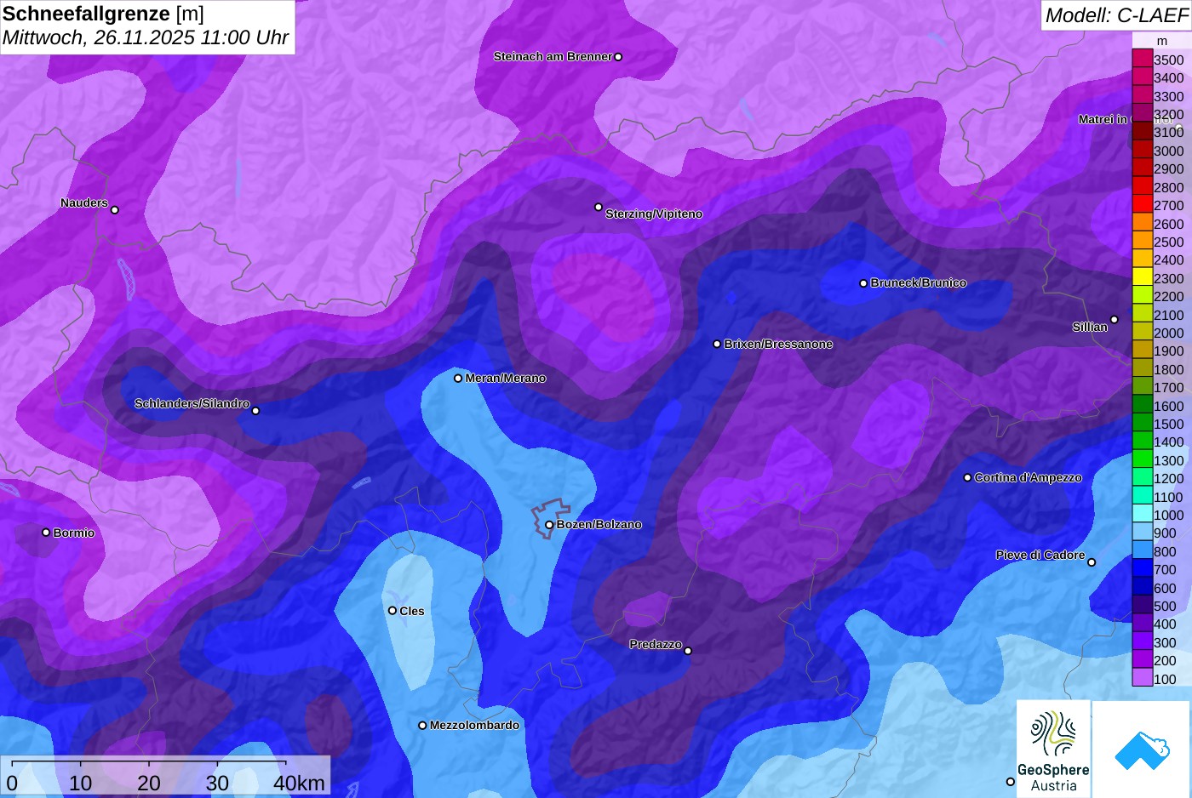Viewport: 1192px width, 798px height.
Task: Select the Mezzolombardo marker dot
Action: [422, 726]
